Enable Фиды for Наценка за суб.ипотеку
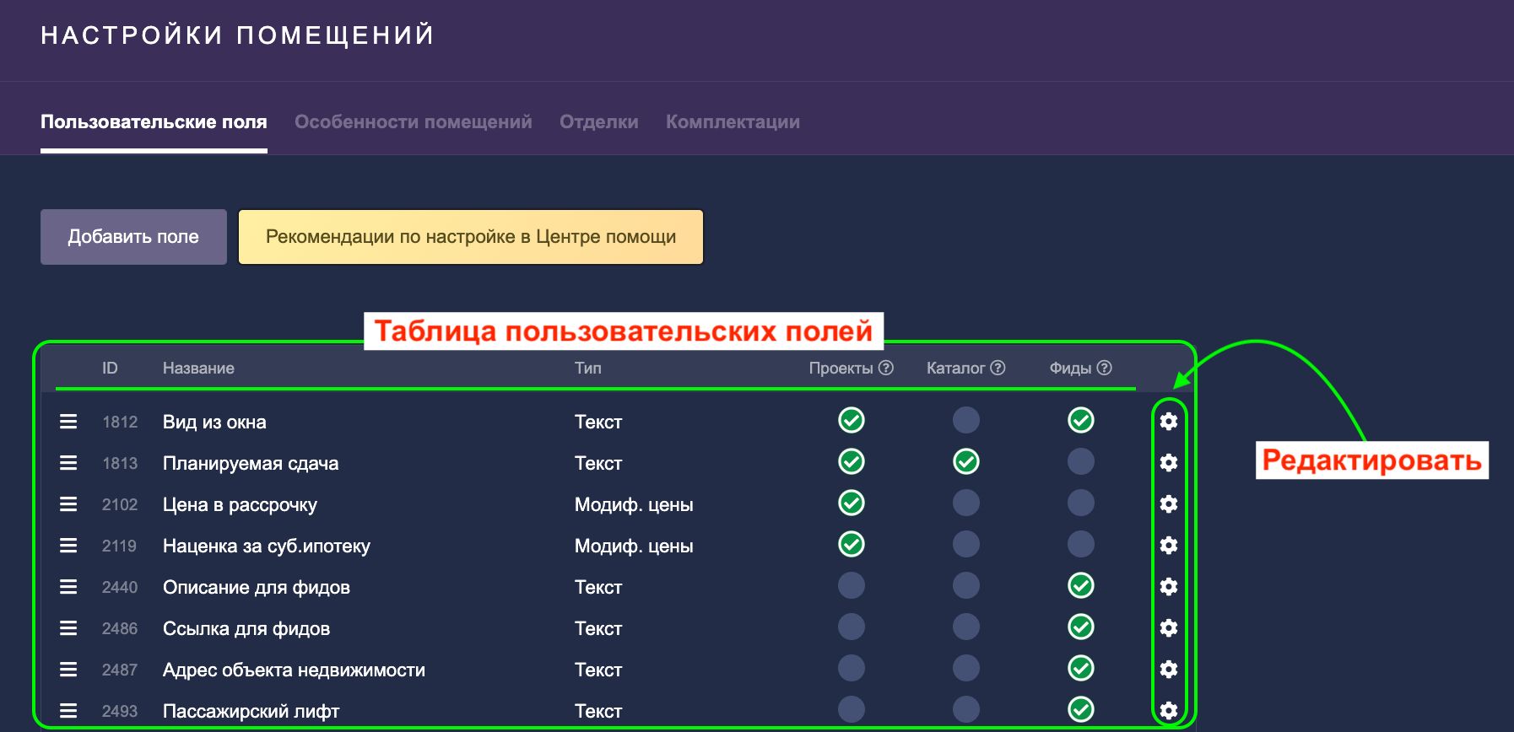Image resolution: width=1514 pixels, height=732 pixels. click(x=1080, y=544)
